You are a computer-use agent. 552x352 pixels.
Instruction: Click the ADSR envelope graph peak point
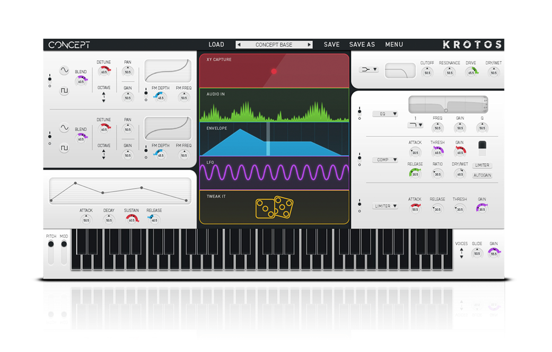tap(75, 183)
